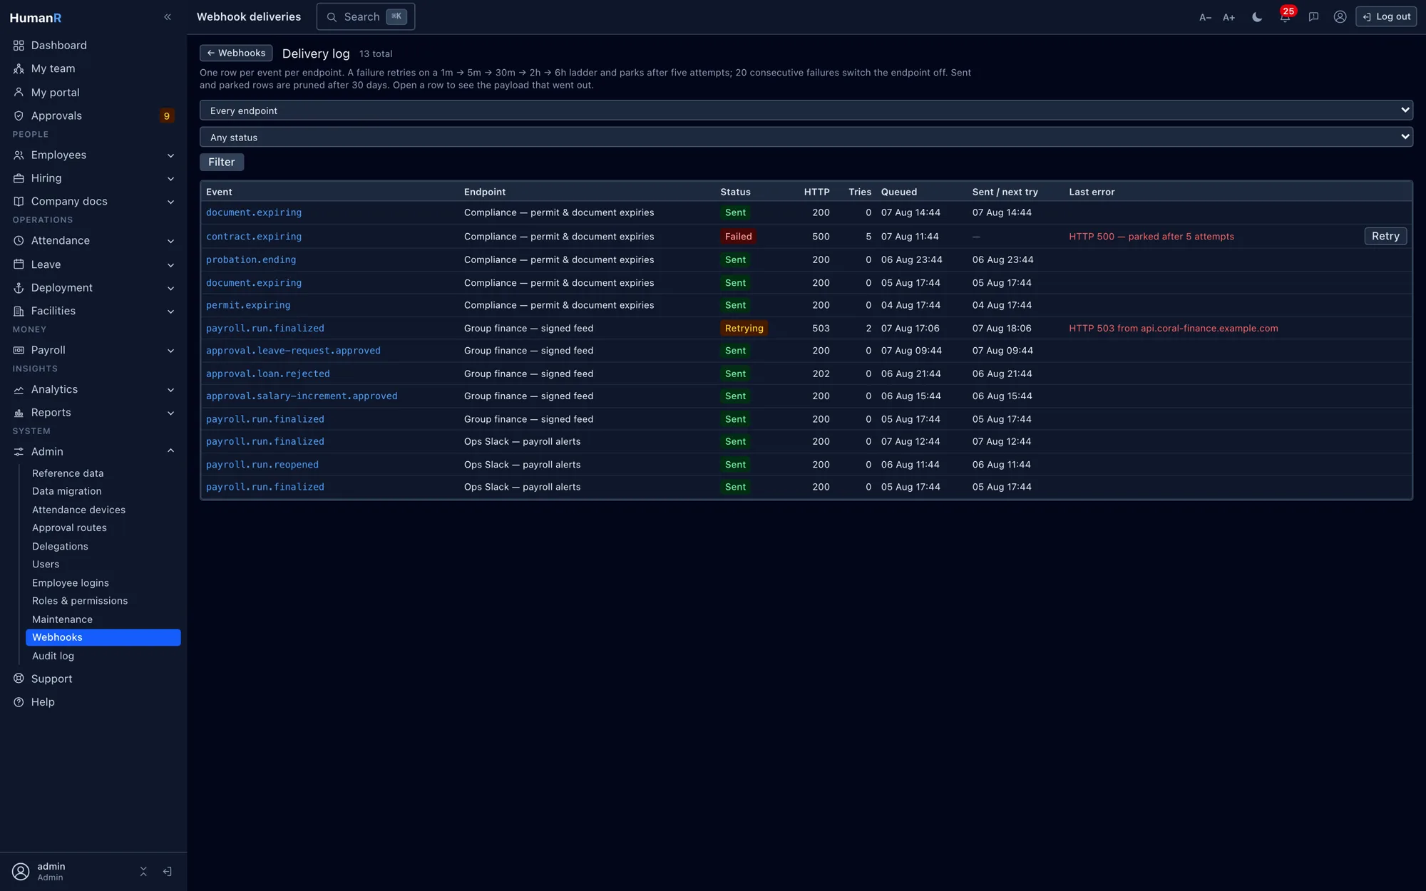Open the approval.loan.rejected event

tap(268, 374)
